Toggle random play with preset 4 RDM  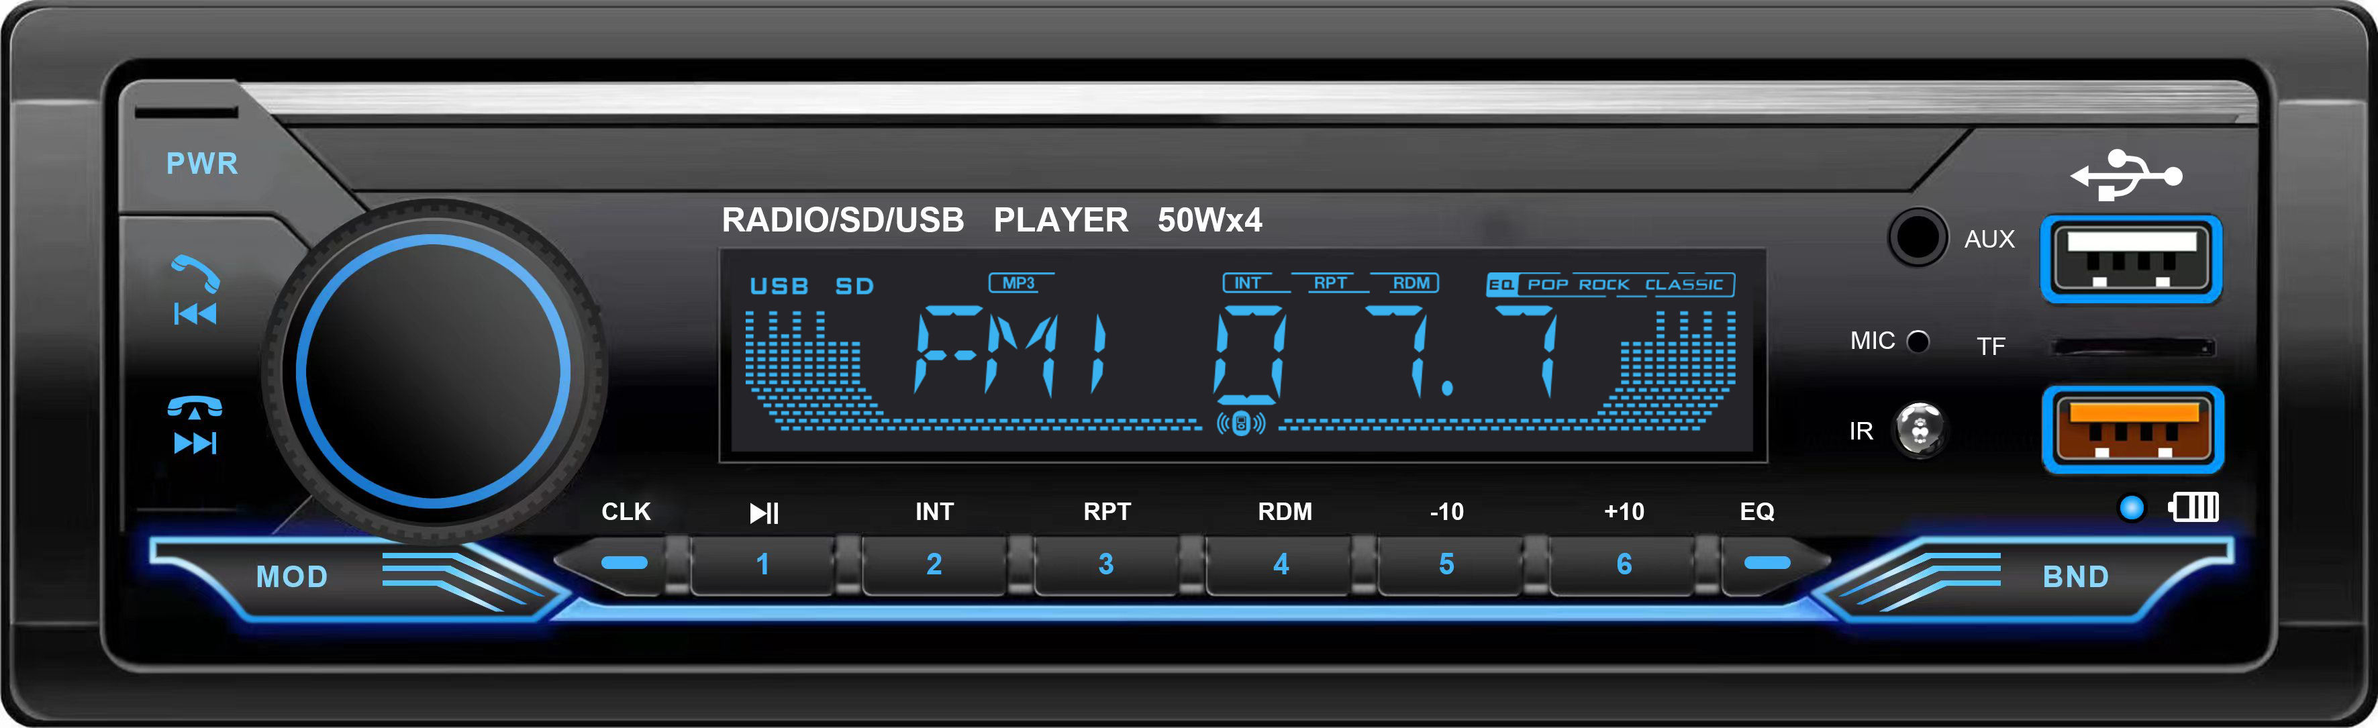click(1281, 564)
